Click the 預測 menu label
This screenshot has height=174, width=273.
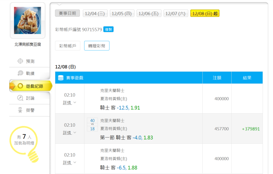point(30,61)
